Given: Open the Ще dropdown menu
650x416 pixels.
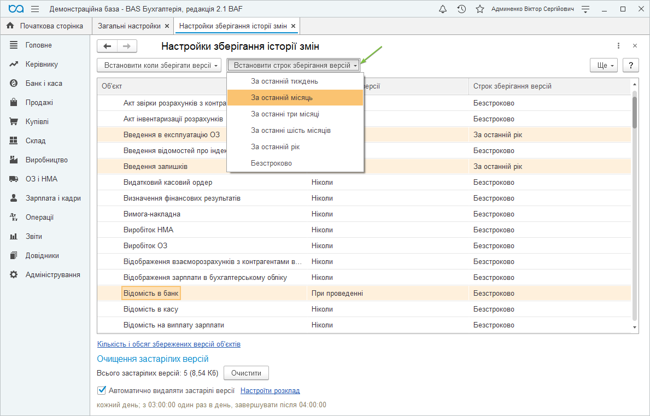Looking at the screenshot, I should pos(604,66).
